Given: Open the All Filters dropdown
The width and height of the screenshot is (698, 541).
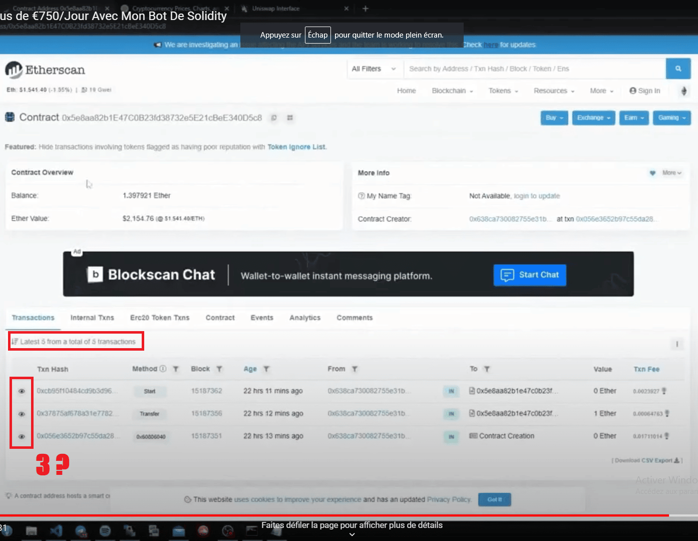Looking at the screenshot, I should pyautogui.click(x=374, y=69).
